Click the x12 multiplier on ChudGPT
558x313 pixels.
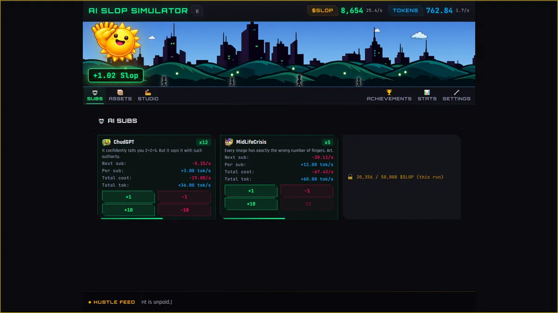204,142
